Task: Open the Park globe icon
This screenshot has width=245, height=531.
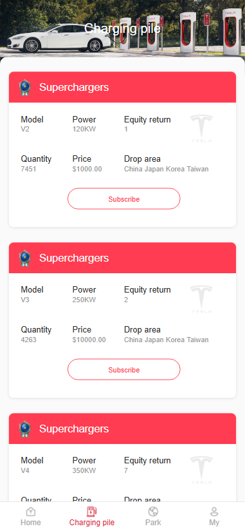Action: click(153, 511)
